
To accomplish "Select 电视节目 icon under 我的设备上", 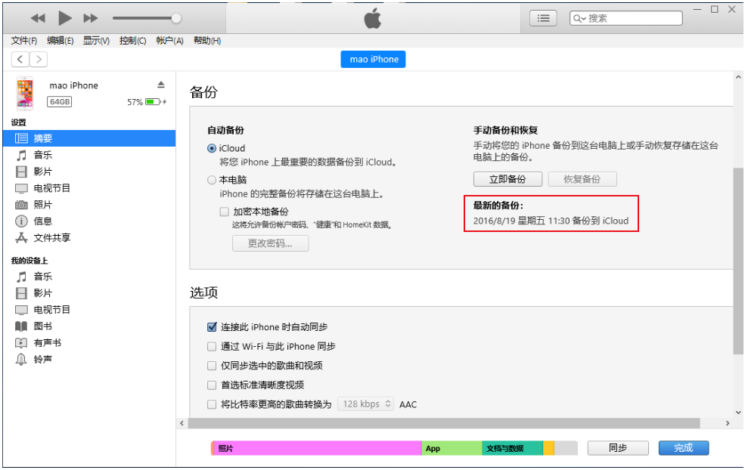I will point(21,310).
